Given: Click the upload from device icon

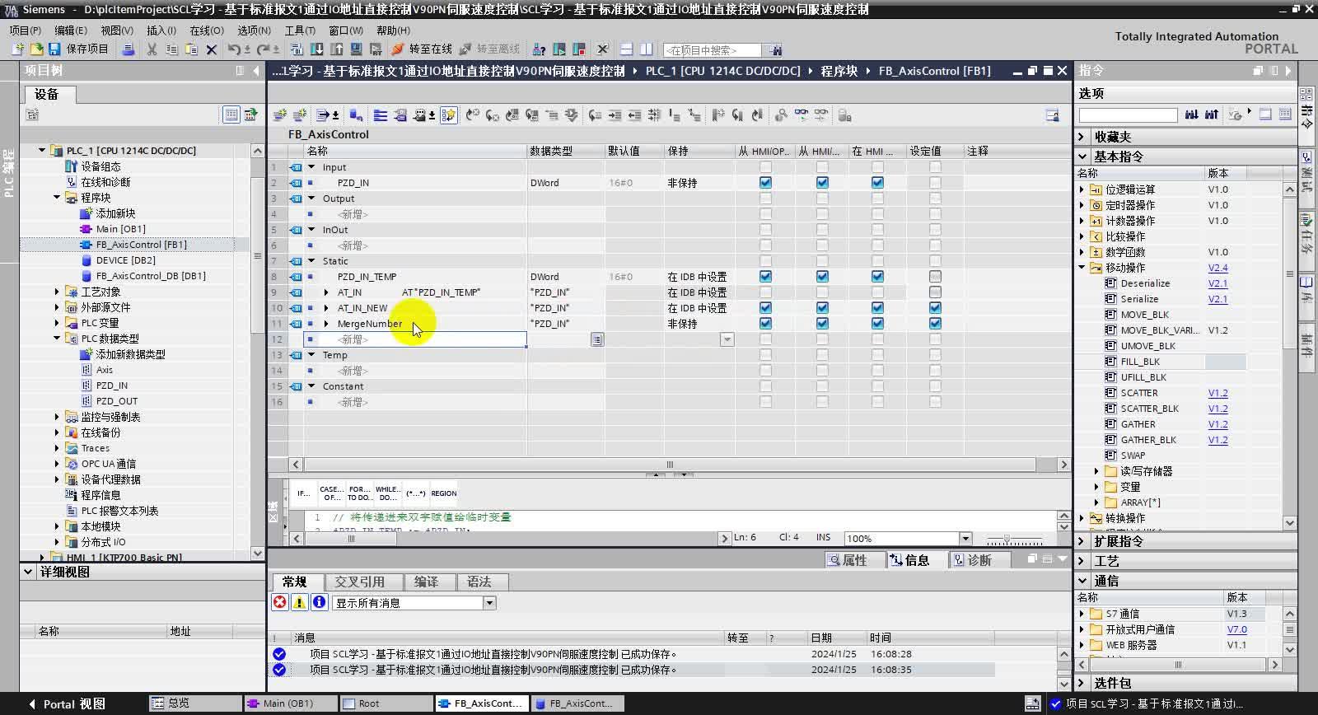Looking at the screenshot, I should pos(335,49).
